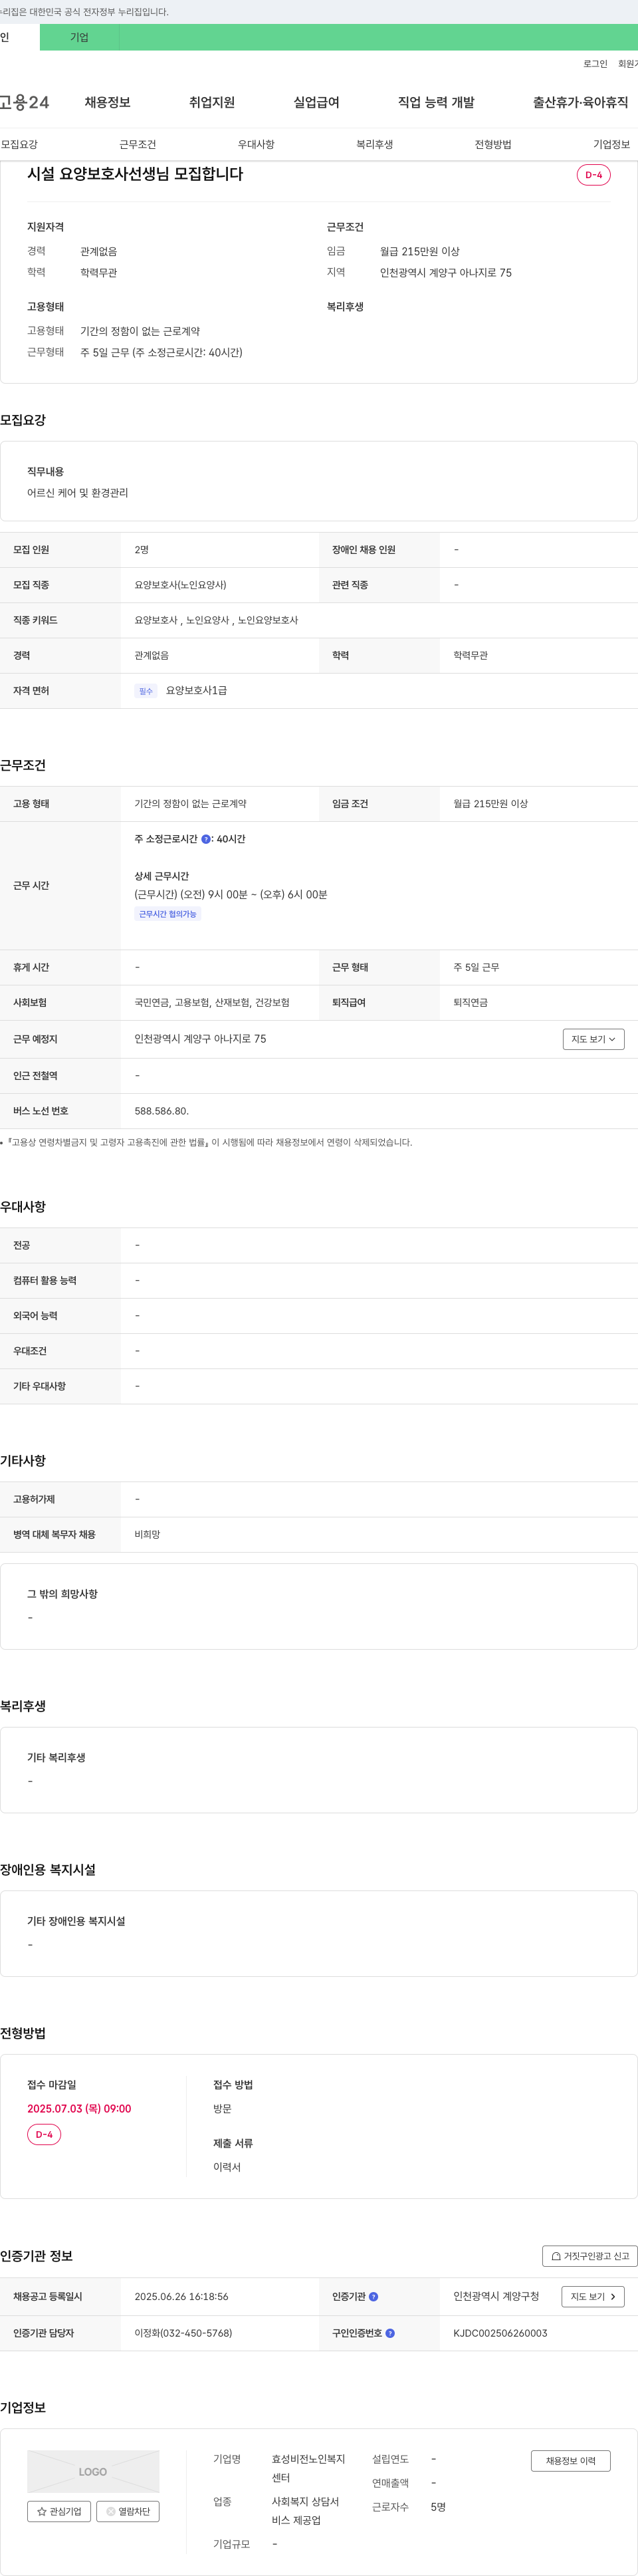Open the 실업급여 menu
Viewport: 638px width, 2576px height.
pos(316,102)
